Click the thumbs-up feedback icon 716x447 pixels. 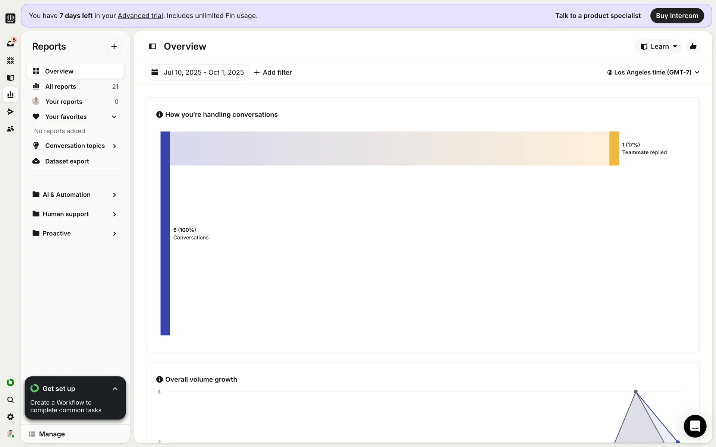click(x=693, y=46)
